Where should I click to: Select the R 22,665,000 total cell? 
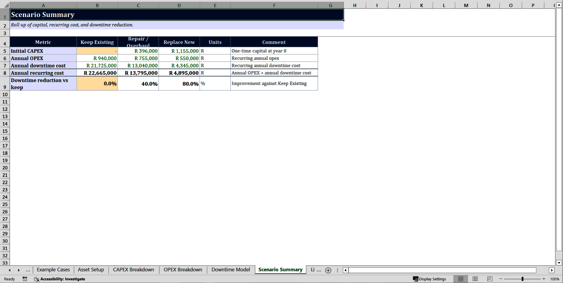(97, 73)
